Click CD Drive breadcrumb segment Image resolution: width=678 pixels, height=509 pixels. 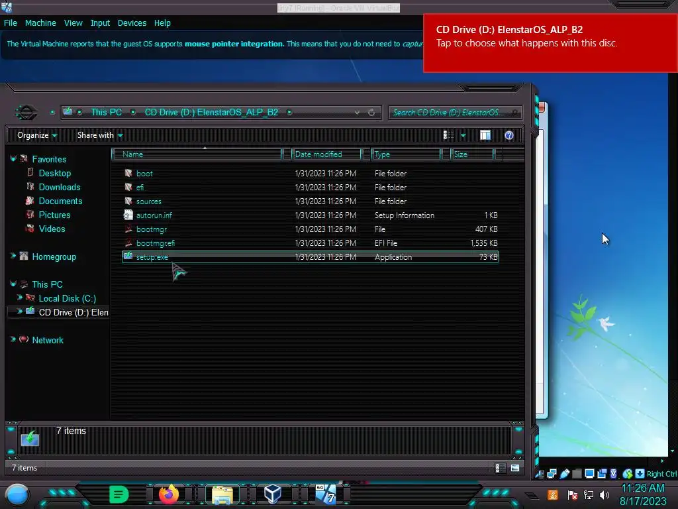[211, 113]
